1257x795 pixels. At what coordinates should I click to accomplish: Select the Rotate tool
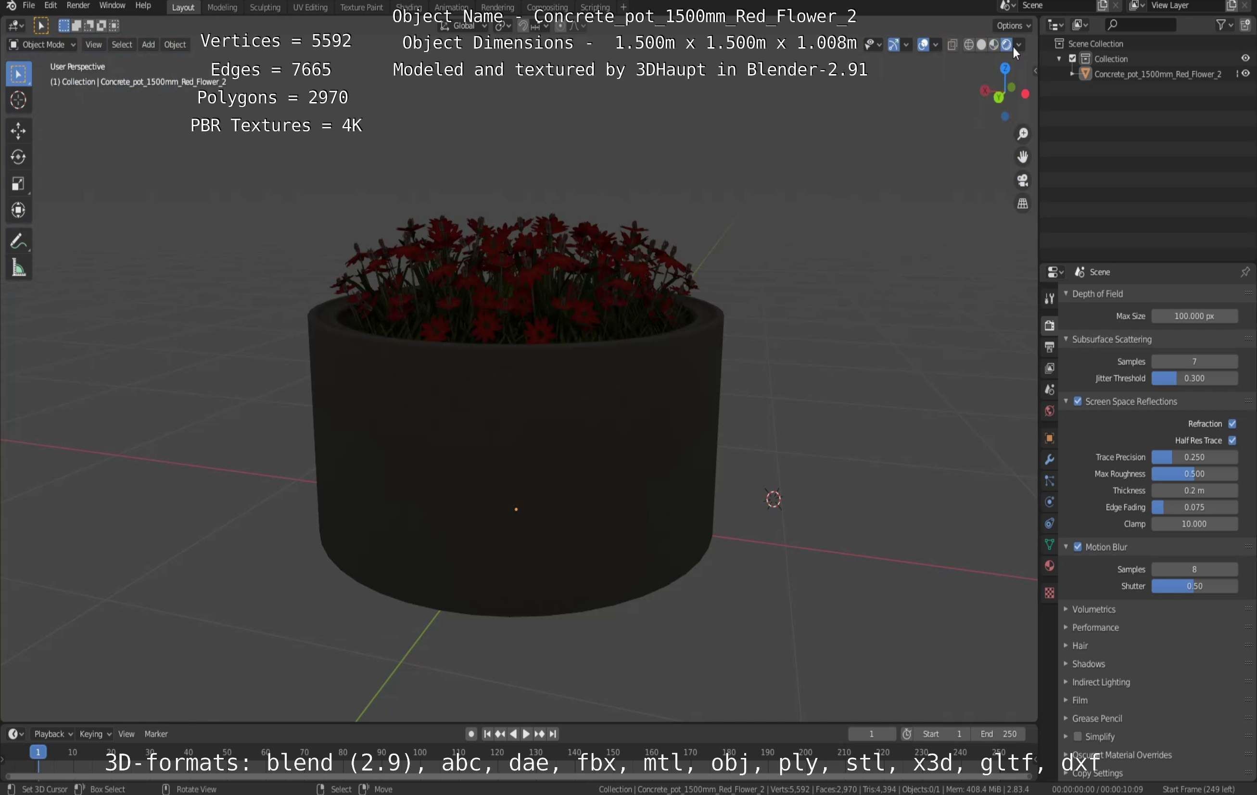point(18,157)
